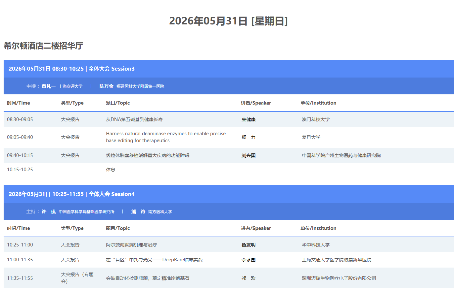Click topic 突破自动化检测瓶颈，奠定精准诊断基石
454x291 pixels.
148,278
